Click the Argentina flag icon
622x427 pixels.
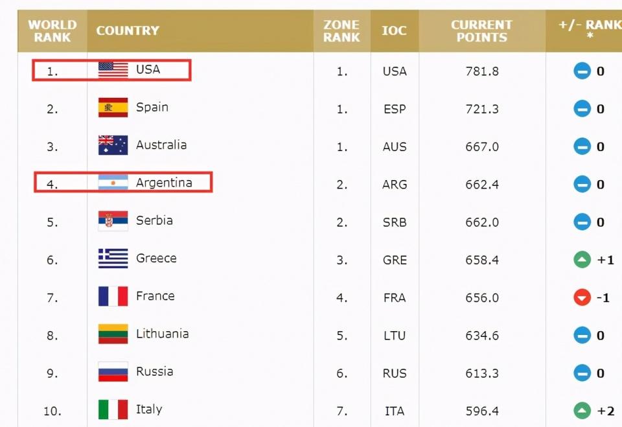113,183
